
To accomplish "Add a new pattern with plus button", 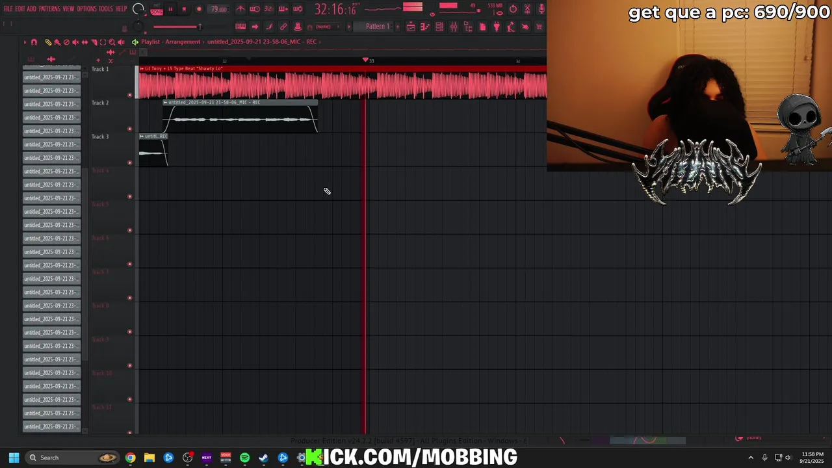I will [398, 27].
